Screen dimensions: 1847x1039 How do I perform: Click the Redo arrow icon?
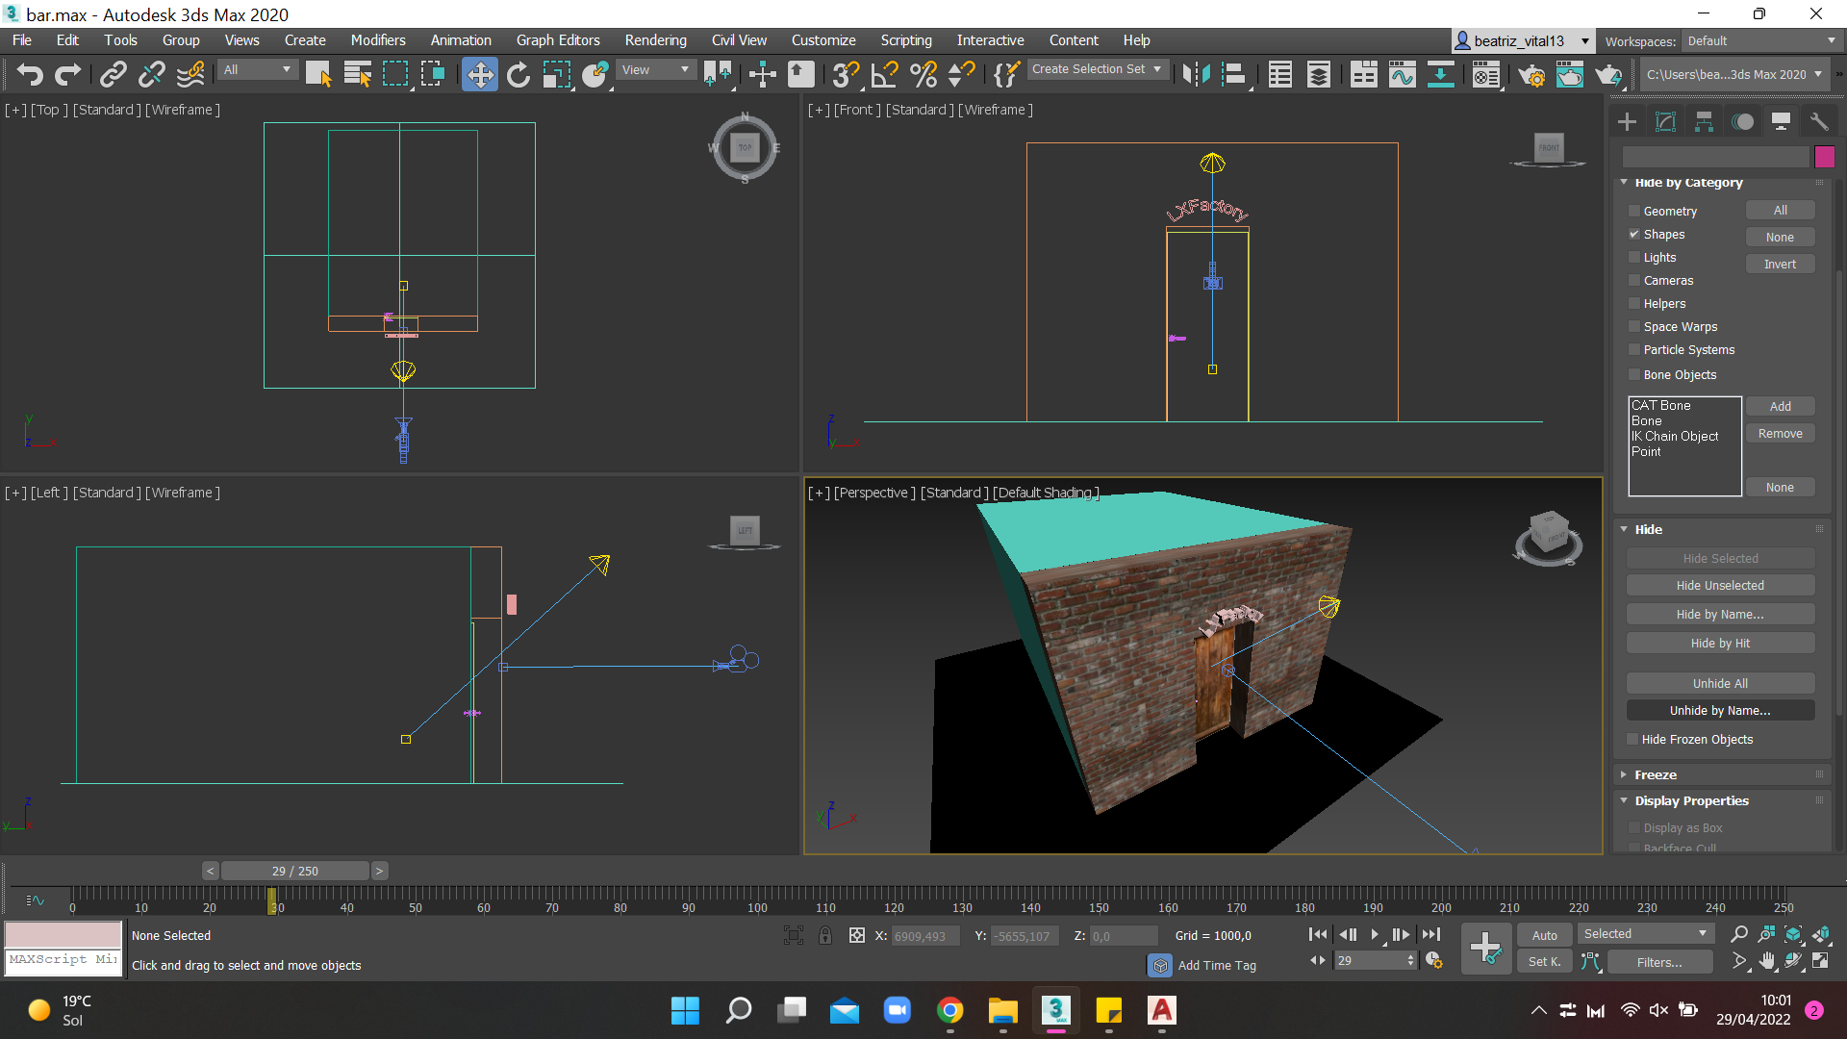tap(67, 74)
